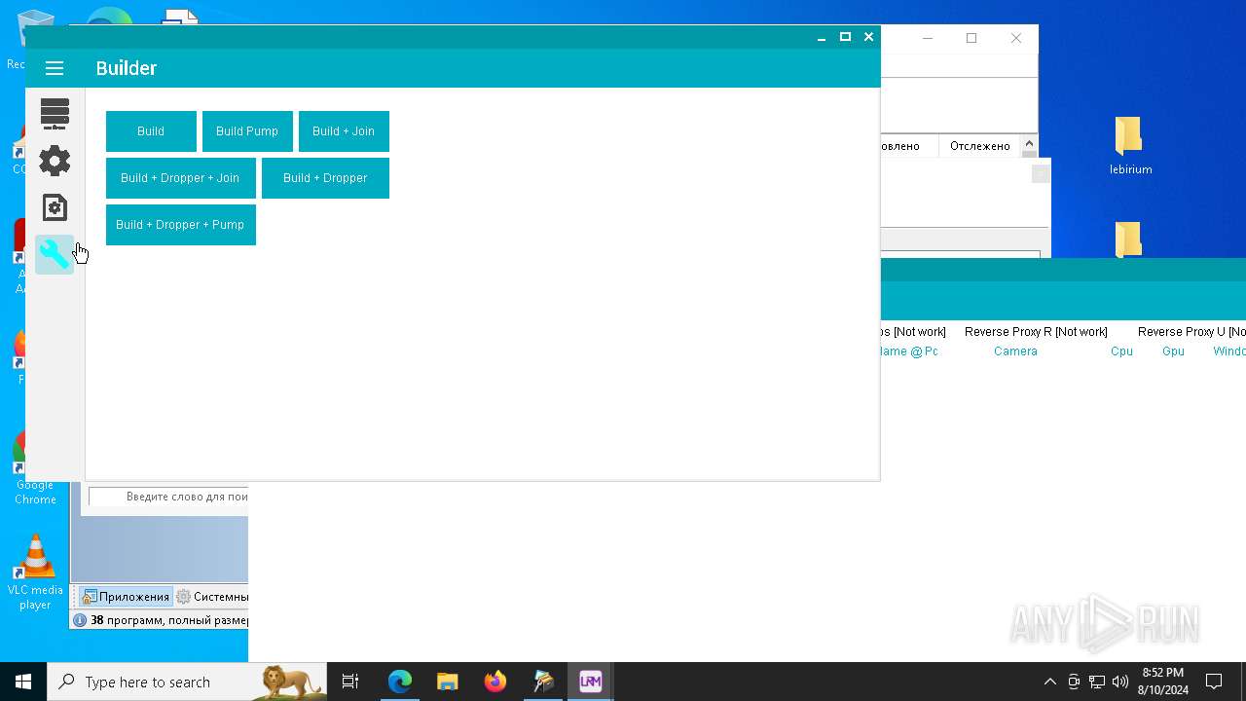
Task: Switch to the Приложения tab
Action: pyautogui.click(x=126, y=597)
